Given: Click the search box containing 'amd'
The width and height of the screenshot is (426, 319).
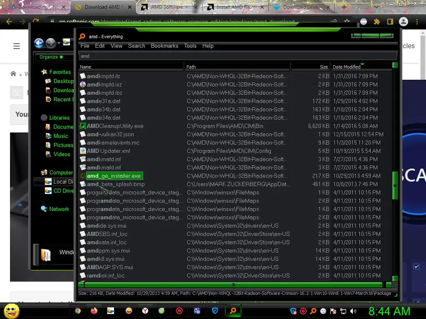Looking at the screenshot, I should click(x=238, y=56).
